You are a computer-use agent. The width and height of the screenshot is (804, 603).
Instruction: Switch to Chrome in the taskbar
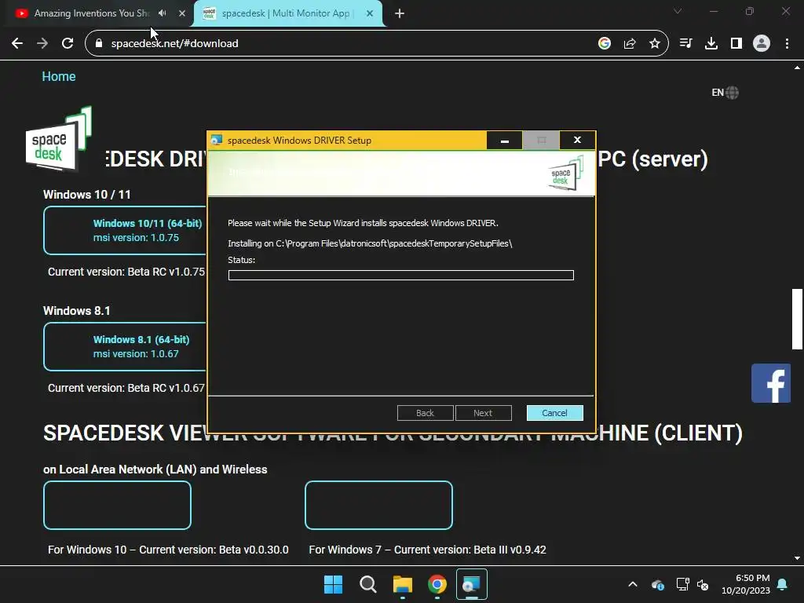click(437, 584)
